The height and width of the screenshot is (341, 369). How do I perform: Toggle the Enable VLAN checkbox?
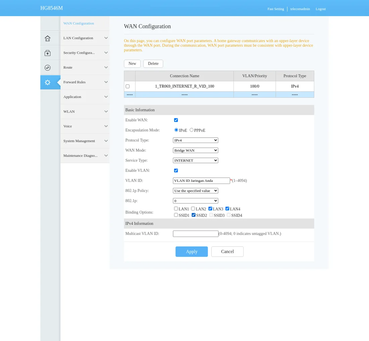(x=176, y=170)
